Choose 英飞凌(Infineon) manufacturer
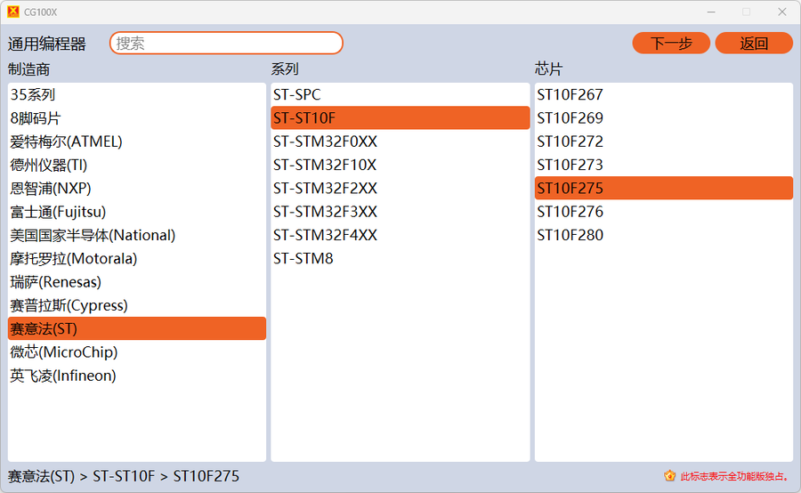The height and width of the screenshot is (493, 801). click(63, 376)
